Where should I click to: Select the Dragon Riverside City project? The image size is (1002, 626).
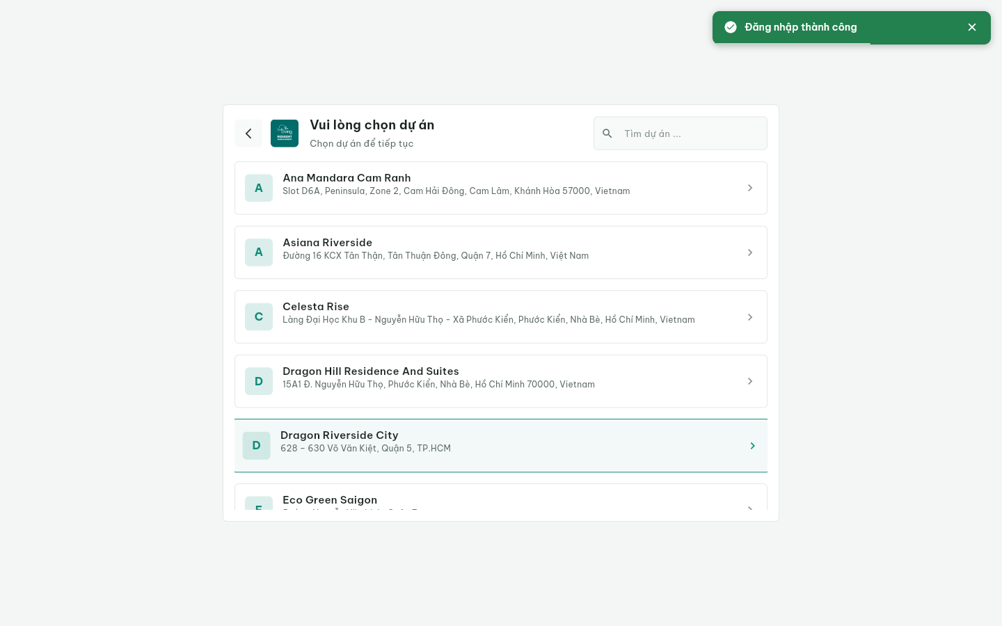click(501, 446)
